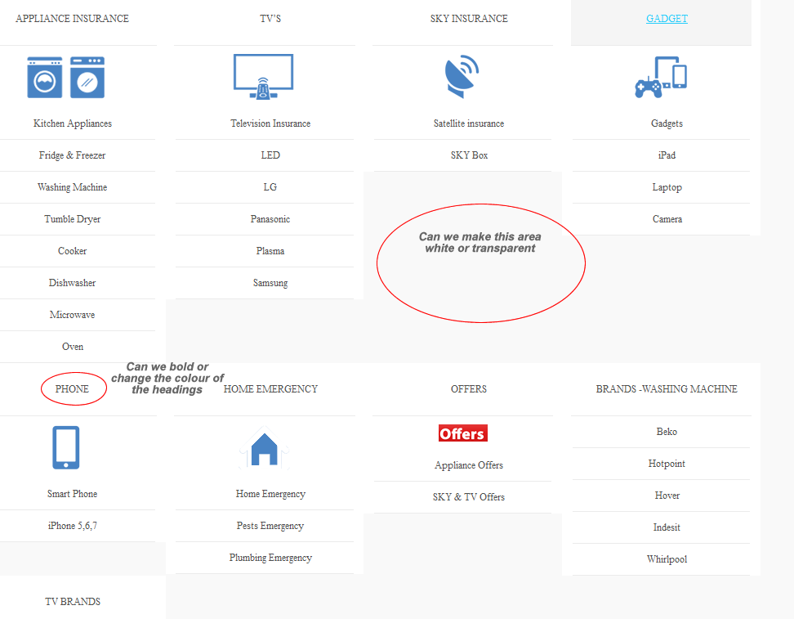Click the iPhone 5,6,7 link
Image resolution: width=794 pixels, height=619 pixels.
72,526
